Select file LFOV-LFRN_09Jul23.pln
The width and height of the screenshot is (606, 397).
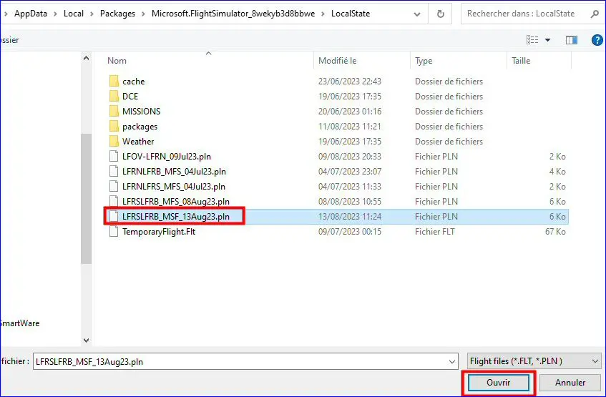coord(167,157)
